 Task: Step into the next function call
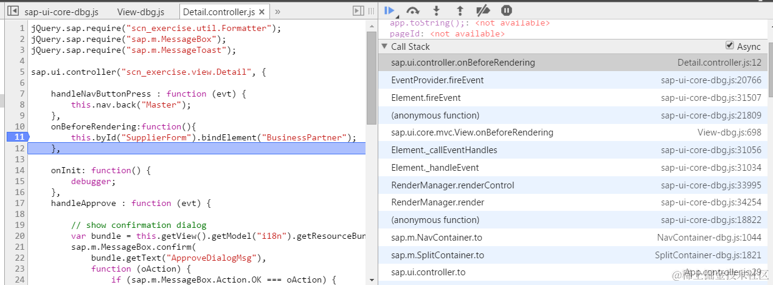(x=437, y=10)
